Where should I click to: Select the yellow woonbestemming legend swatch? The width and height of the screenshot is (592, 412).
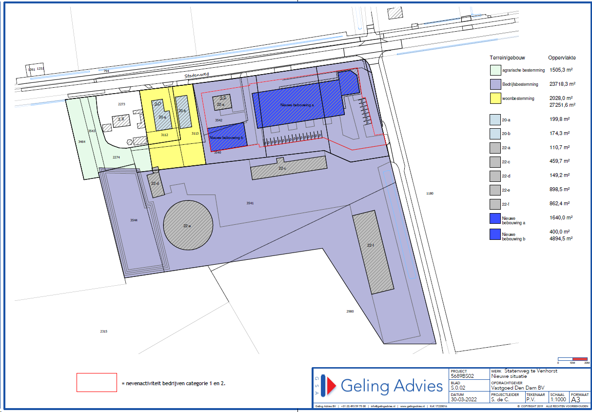496,98
